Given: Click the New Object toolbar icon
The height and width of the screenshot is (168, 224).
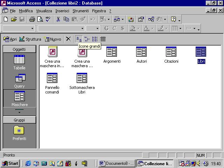Looking at the screenshot, I should [159, 19].
